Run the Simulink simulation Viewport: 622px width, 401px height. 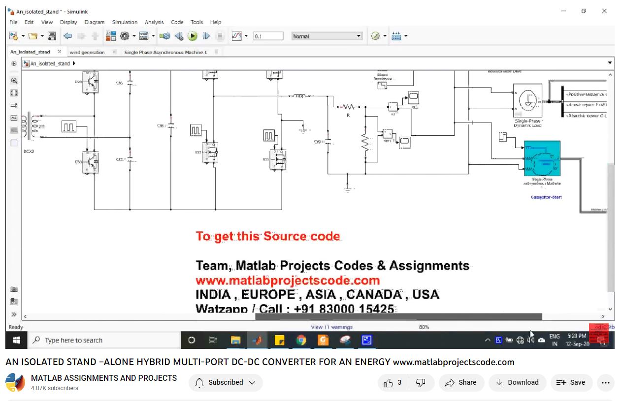click(x=193, y=36)
